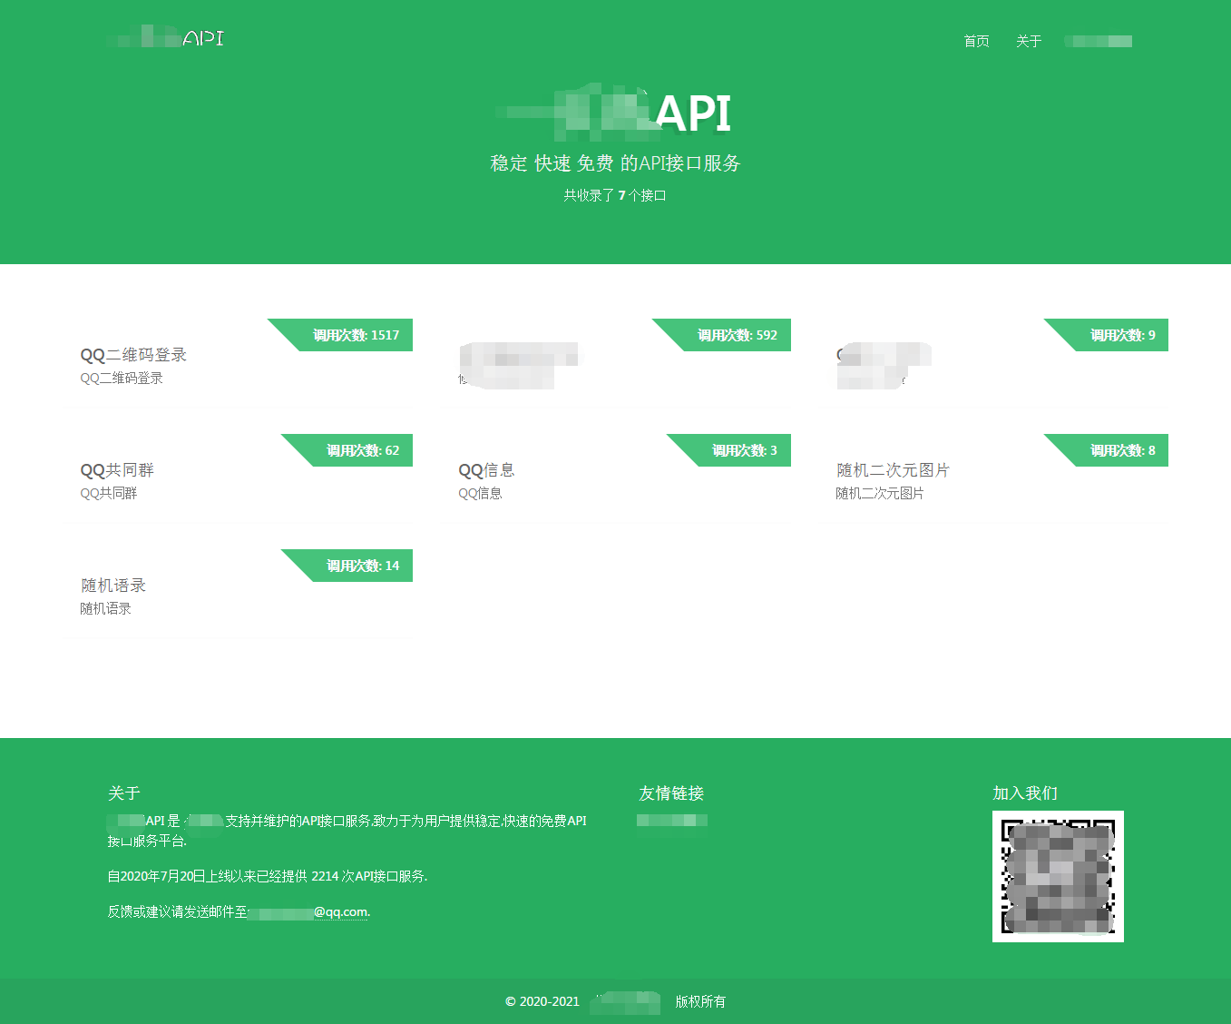Image resolution: width=1231 pixels, height=1024 pixels.
Task: Click the site logo in the header
Action: (164, 37)
